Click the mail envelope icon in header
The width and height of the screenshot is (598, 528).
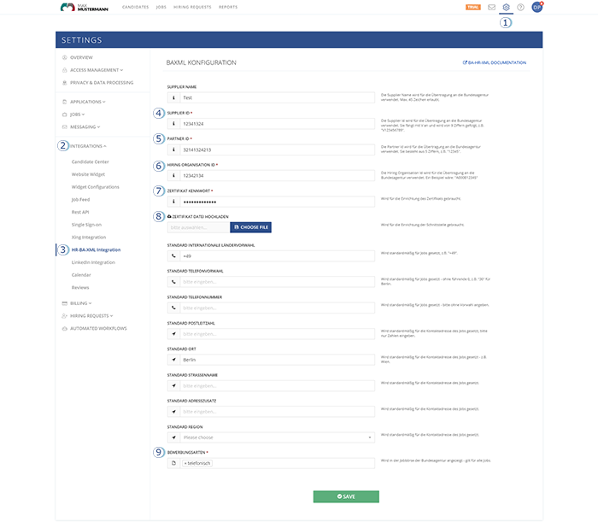[491, 7]
